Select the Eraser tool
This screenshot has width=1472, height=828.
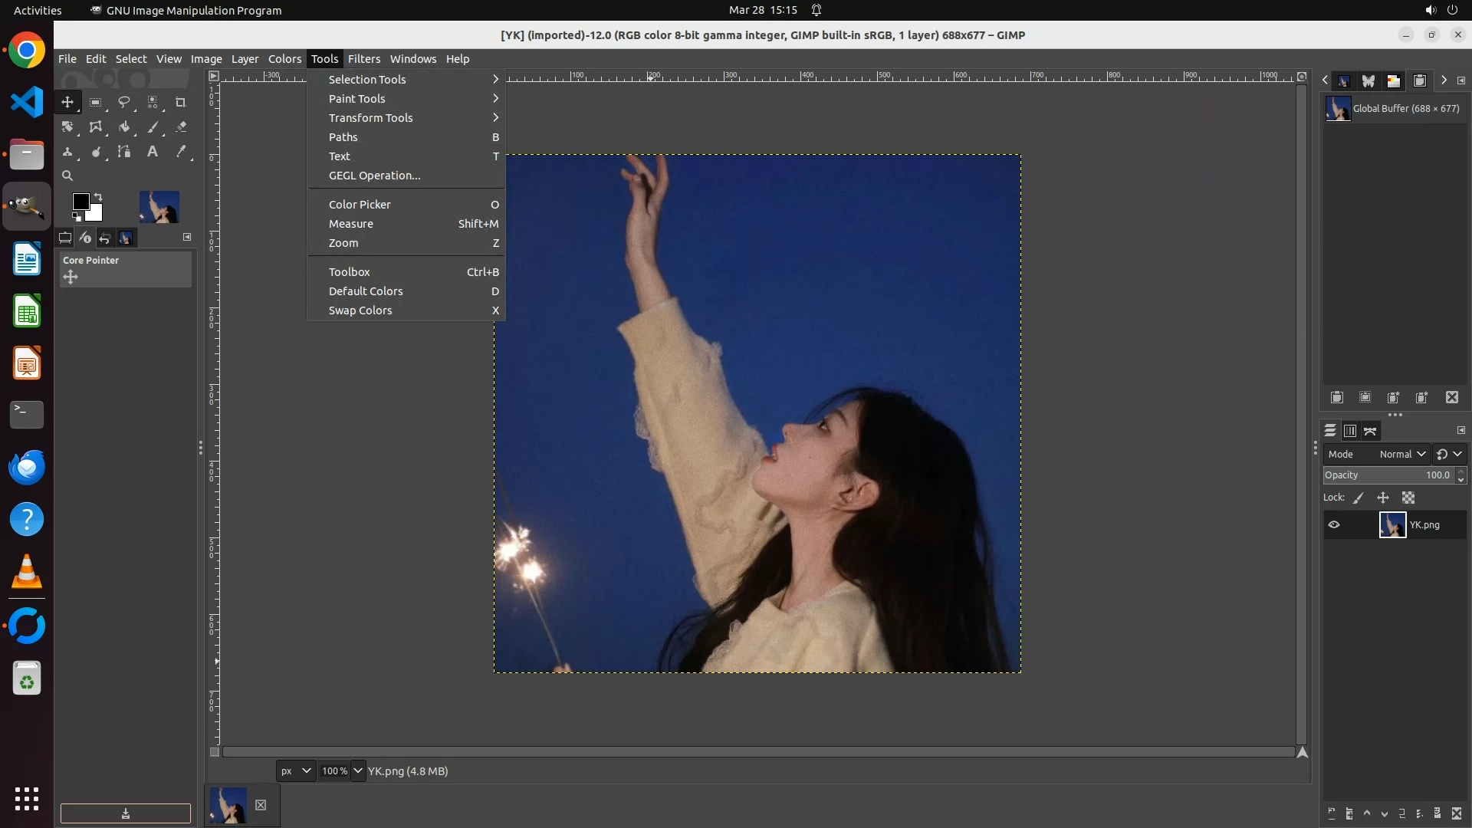click(181, 127)
